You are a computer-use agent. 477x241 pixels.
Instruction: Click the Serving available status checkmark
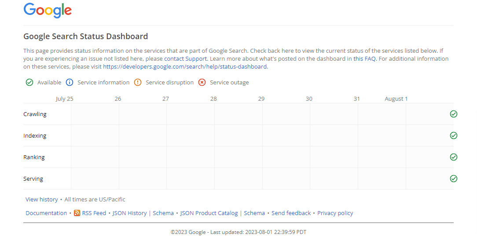[453, 179]
